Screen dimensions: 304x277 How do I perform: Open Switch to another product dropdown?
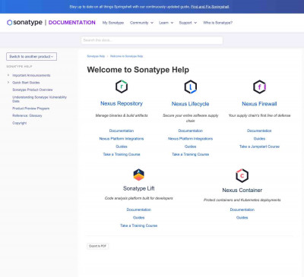click(x=31, y=56)
